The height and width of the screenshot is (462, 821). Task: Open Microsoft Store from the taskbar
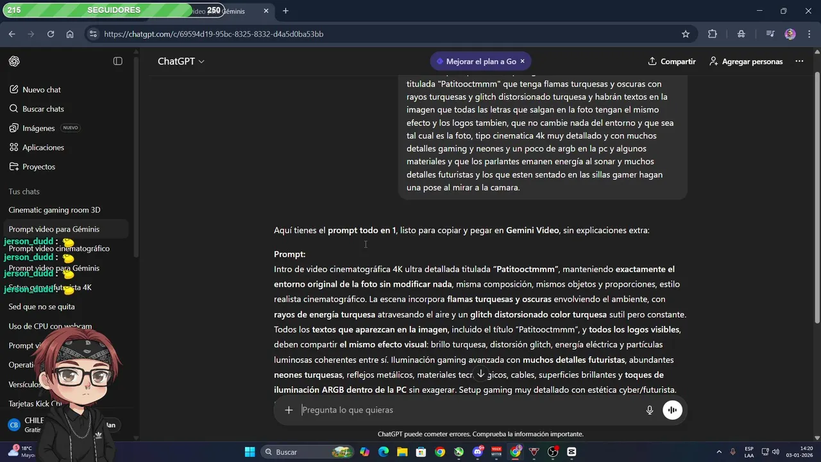[x=421, y=452]
